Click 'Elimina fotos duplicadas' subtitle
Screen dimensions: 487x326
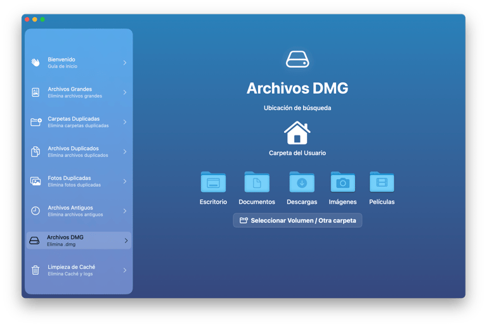point(74,185)
